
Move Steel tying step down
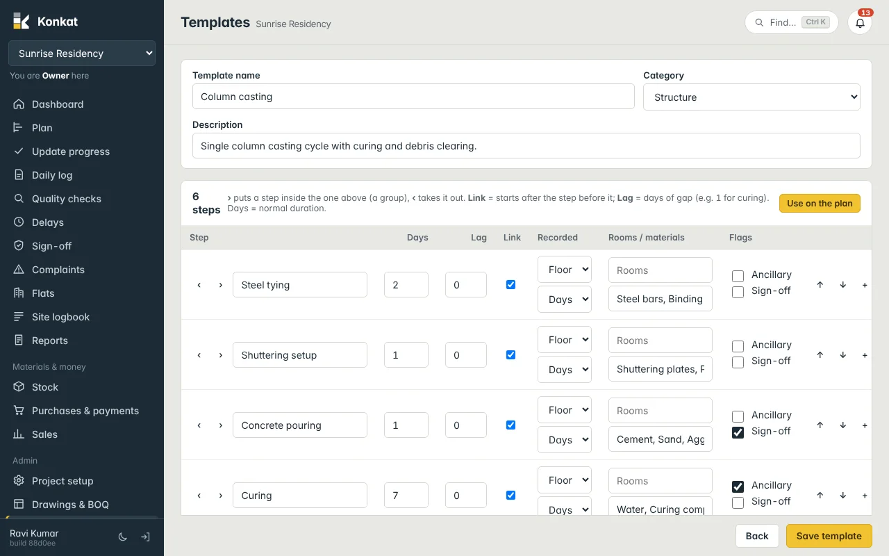click(x=843, y=285)
